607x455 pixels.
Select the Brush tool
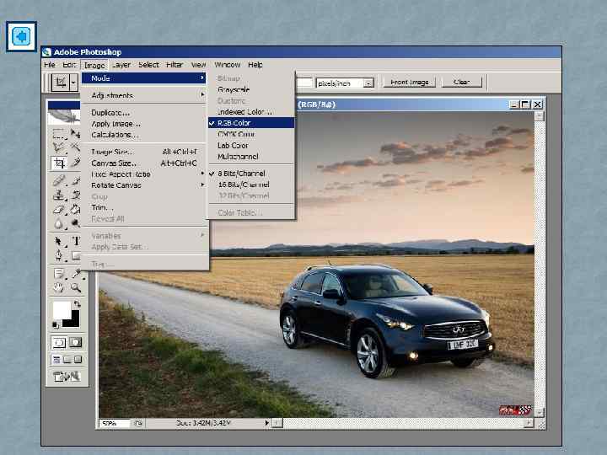tap(75, 180)
